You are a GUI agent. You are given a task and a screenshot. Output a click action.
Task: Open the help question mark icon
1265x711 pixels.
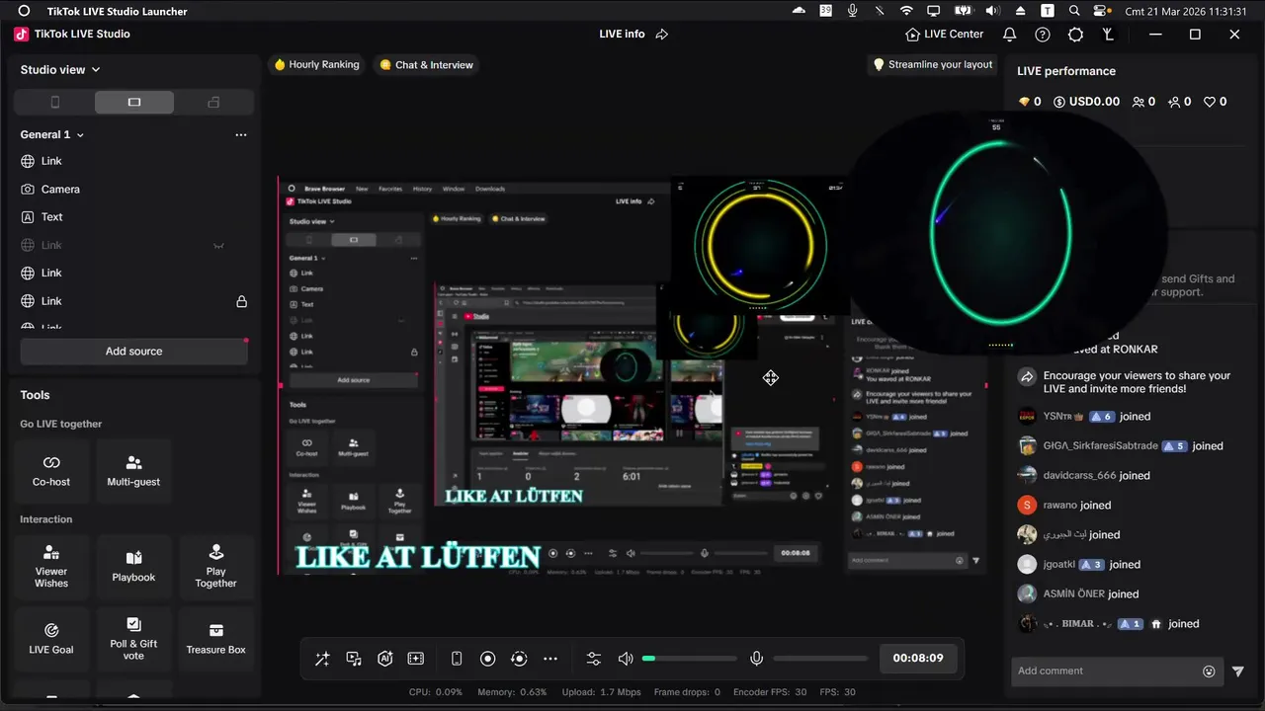(1043, 34)
